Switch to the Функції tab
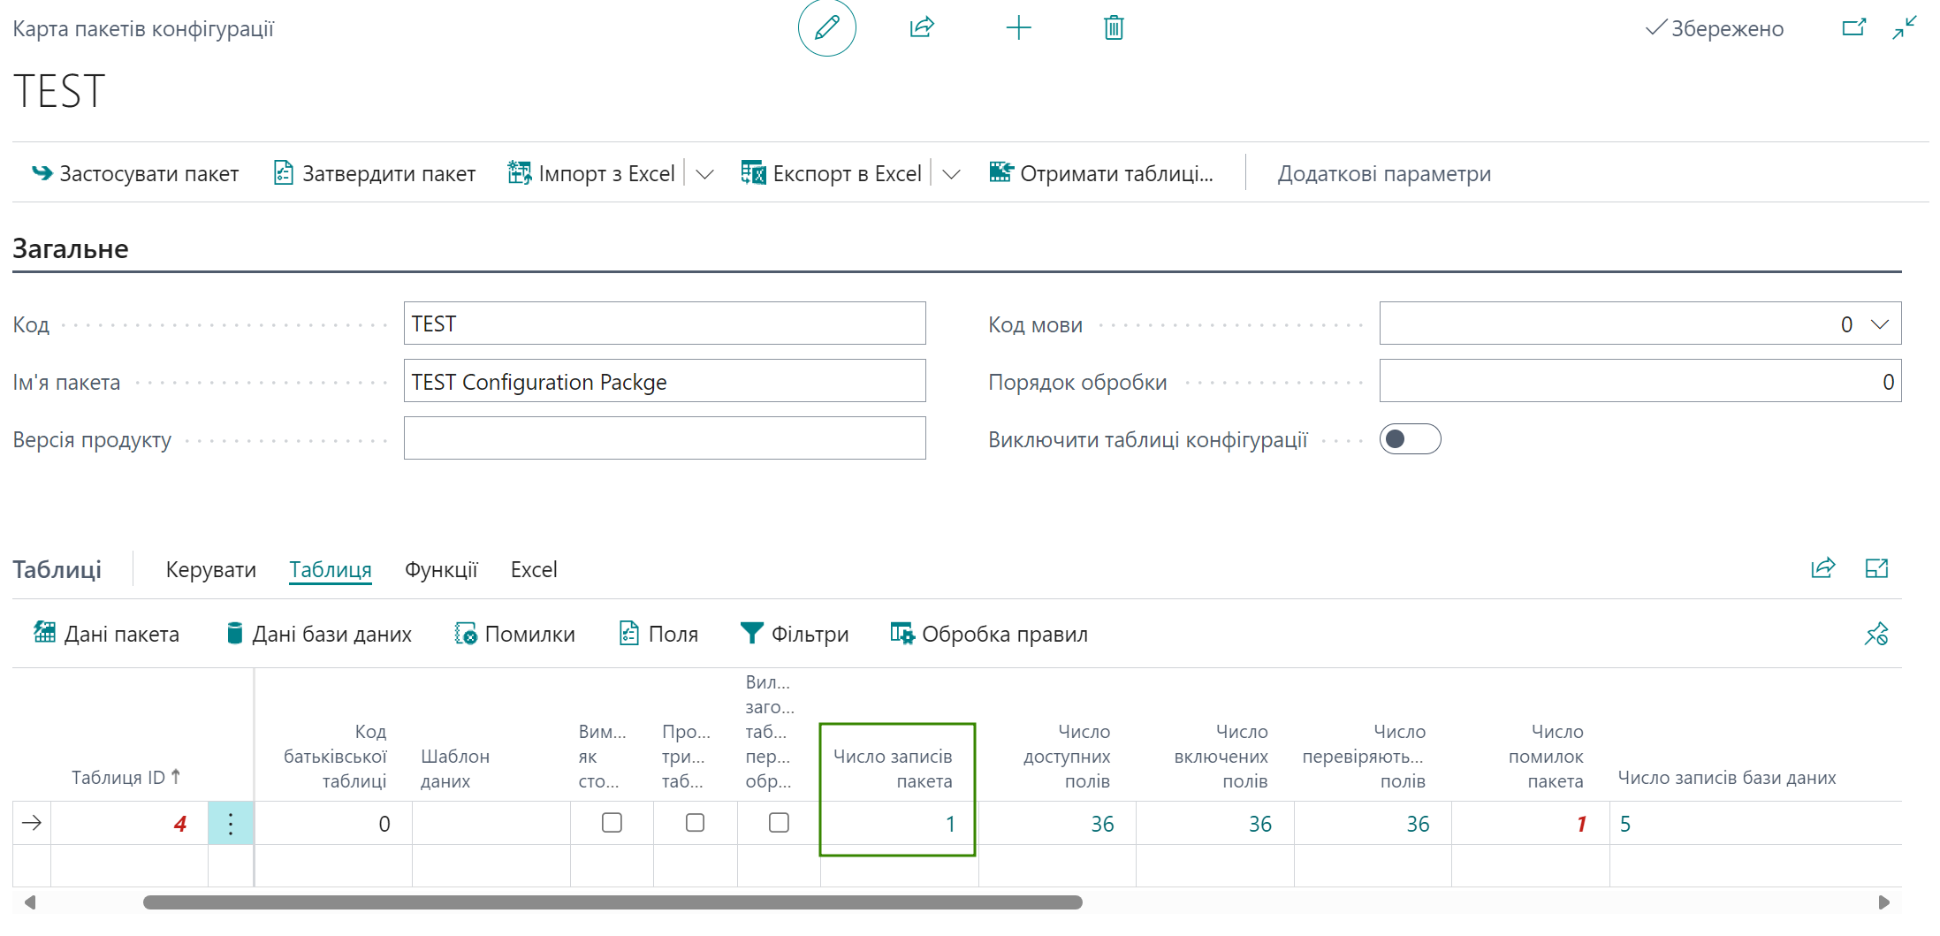The image size is (1940, 936). (x=441, y=570)
